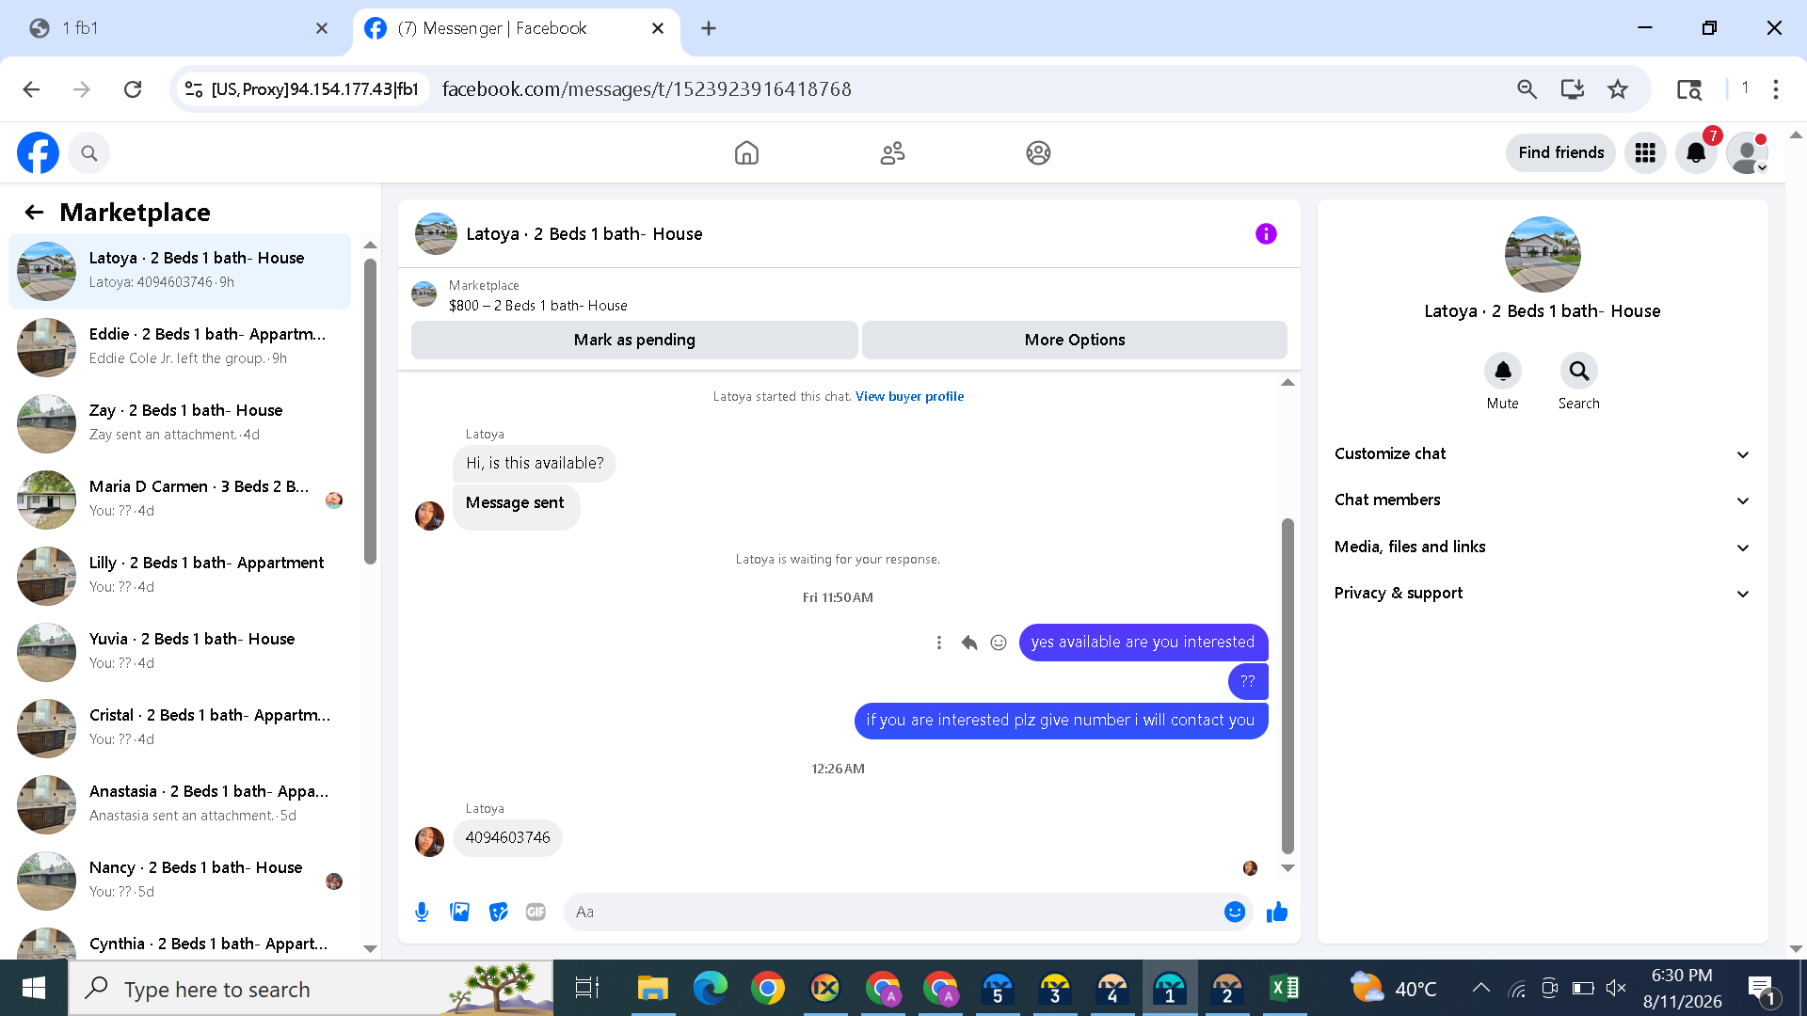This screenshot has height=1016, width=1807.
Task: Open the Facebook menu grid icon
Action: pos(1645,152)
